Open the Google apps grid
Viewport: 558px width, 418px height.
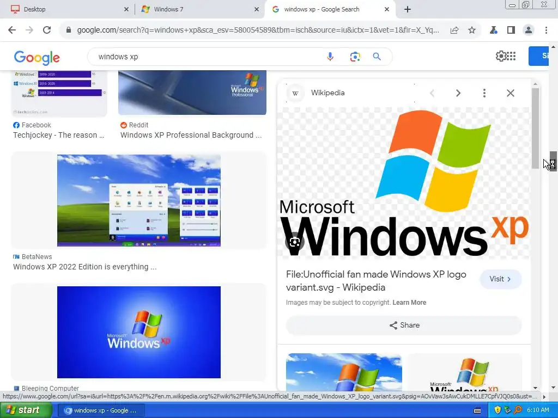511,56
